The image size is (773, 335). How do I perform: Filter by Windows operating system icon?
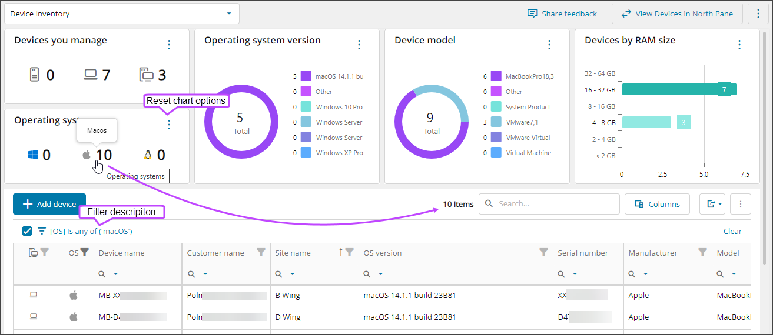tap(32, 155)
